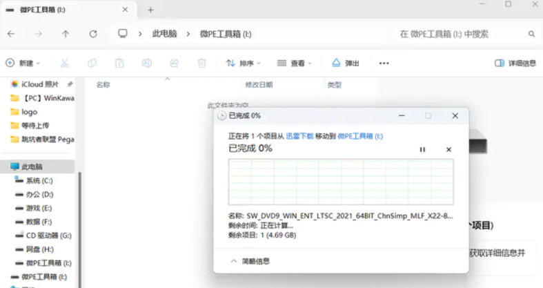Click 微PE工具箱 (I:) destination link in dialog
The height and width of the screenshot is (288, 543).
(360, 136)
